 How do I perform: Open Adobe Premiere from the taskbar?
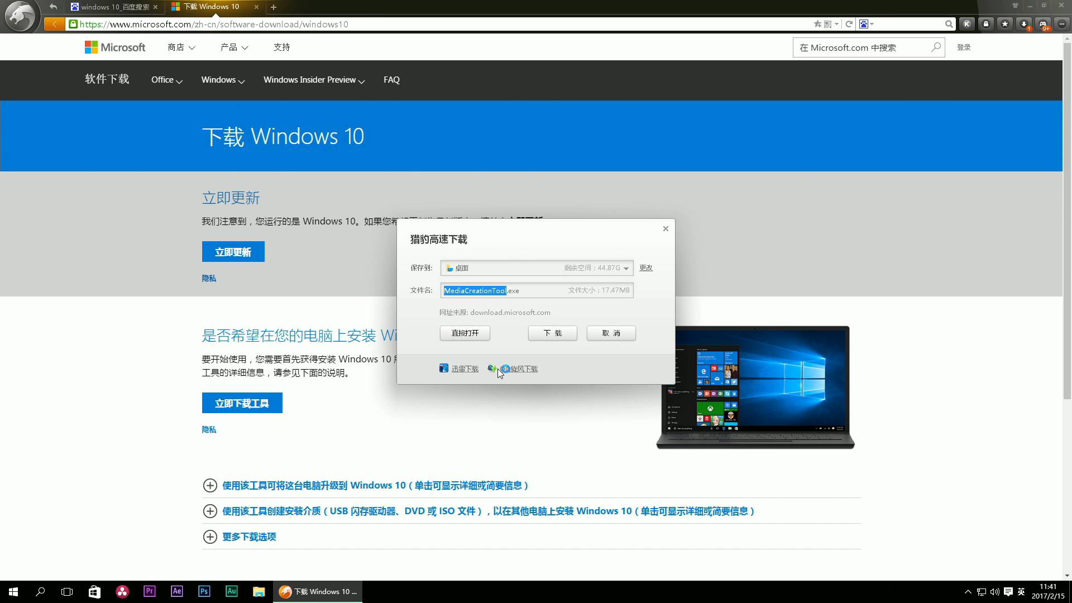149,591
